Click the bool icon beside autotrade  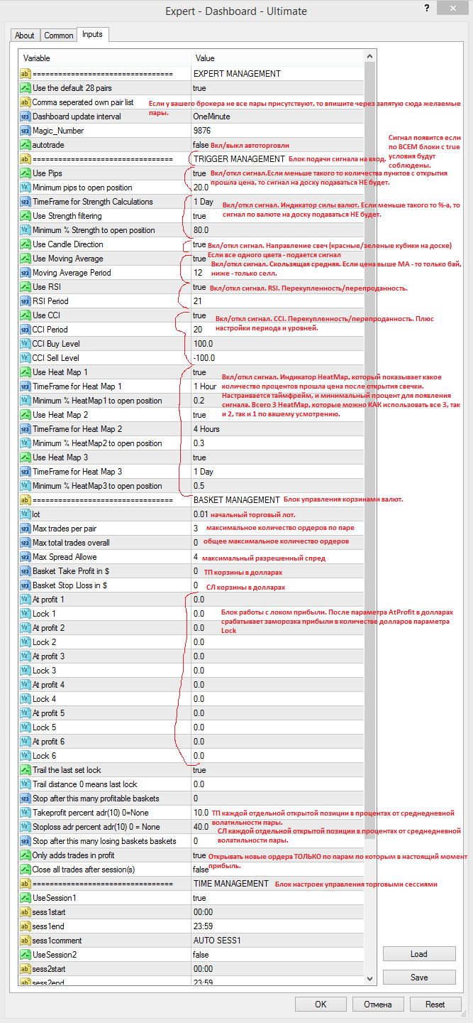(x=26, y=145)
